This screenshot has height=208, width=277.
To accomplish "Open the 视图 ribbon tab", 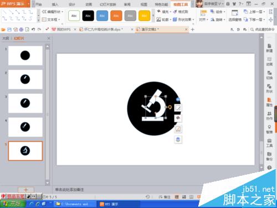I will [143, 4].
